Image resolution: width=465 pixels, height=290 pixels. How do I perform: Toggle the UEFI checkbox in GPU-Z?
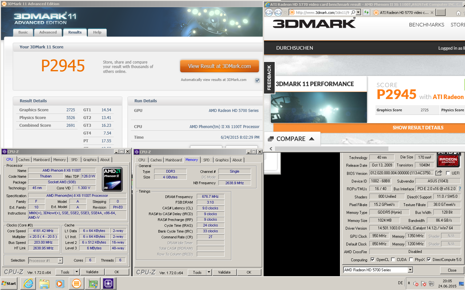pos(448,173)
